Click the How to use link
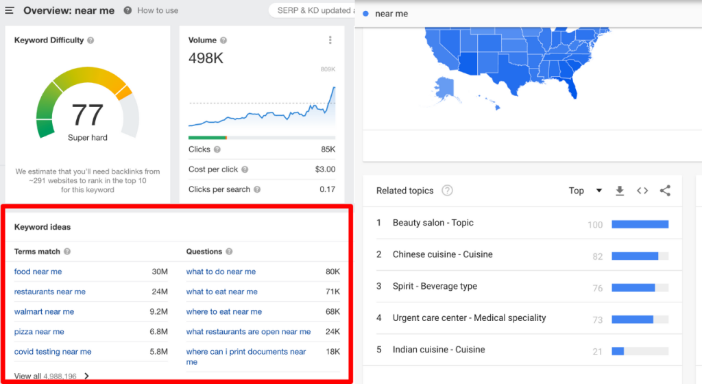The height and width of the screenshot is (384, 702). click(x=158, y=10)
